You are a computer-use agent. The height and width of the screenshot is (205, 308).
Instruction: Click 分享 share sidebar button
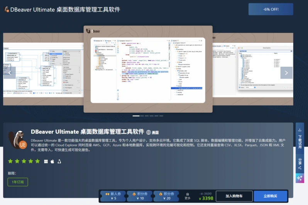coord(300,164)
